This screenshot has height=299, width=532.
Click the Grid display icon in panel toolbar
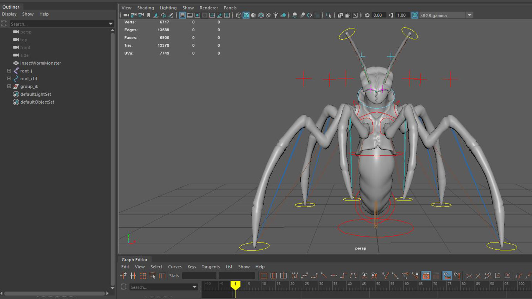pyautogui.click(x=182, y=15)
